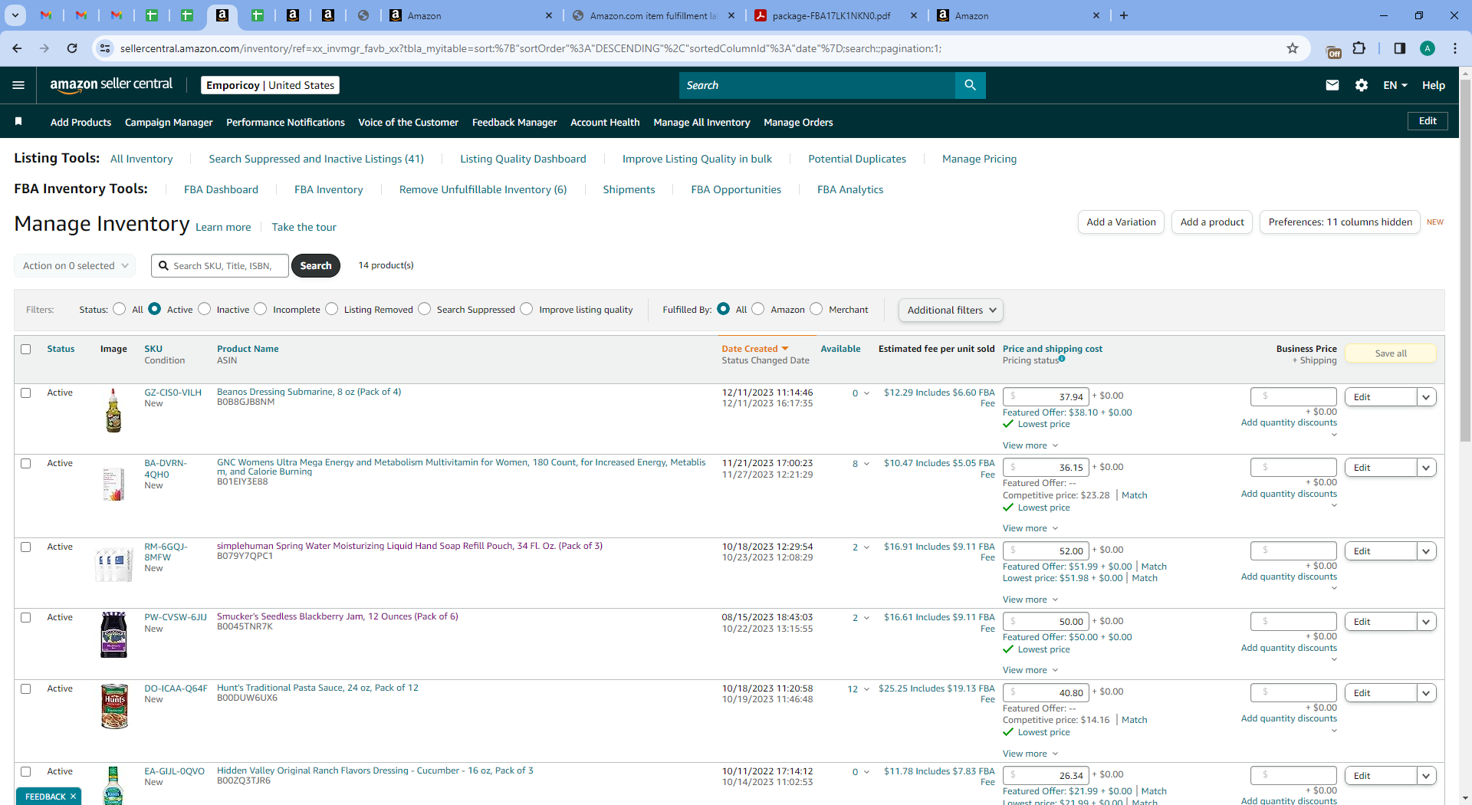
Task: Reload the current page
Action: pyautogui.click(x=72, y=48)
